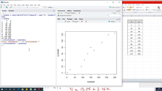Open the Windows Start menu
This screenshot has width=162, height=91.
[2, 89]
